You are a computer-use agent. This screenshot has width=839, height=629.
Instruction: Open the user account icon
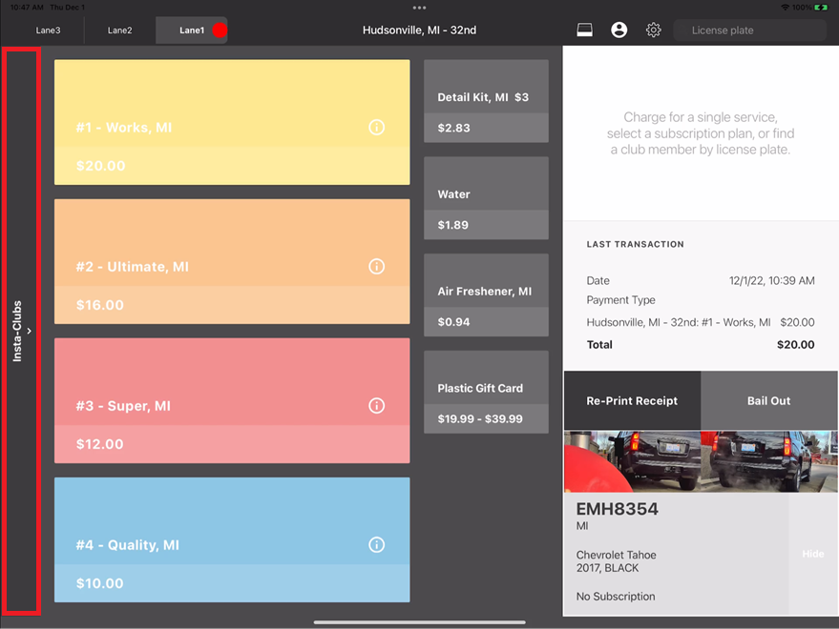[x=619, y=30]
